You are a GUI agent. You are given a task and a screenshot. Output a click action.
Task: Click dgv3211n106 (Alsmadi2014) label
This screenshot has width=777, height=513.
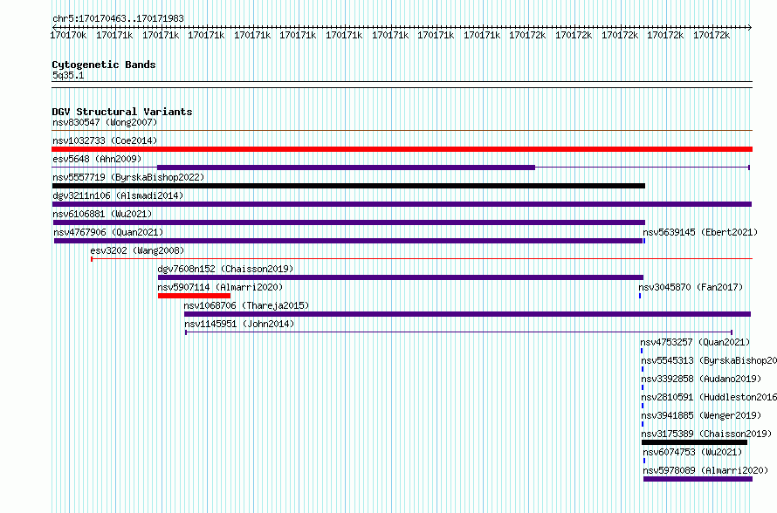[x=118, y=195]
